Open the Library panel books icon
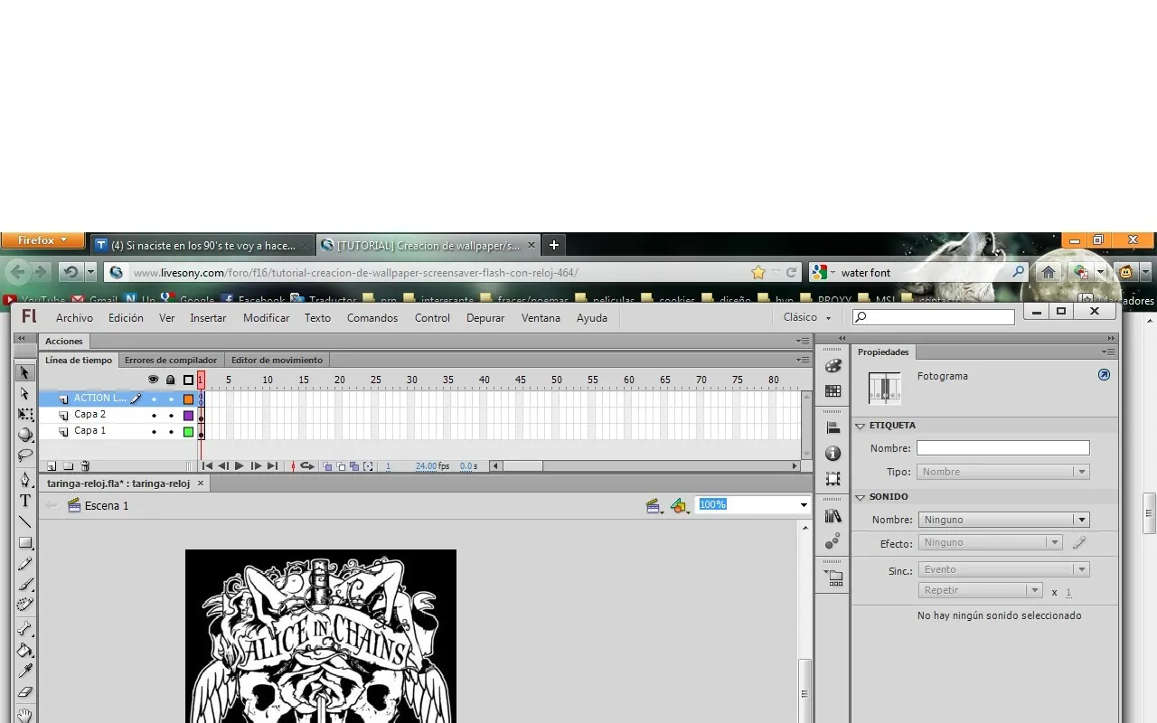1157x723 pixels. (x=833, y=516)
